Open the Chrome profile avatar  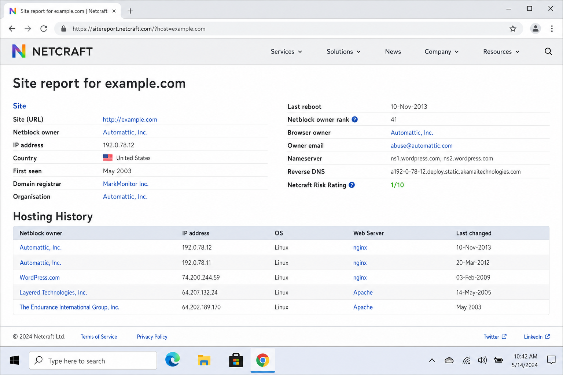point(536,29)
